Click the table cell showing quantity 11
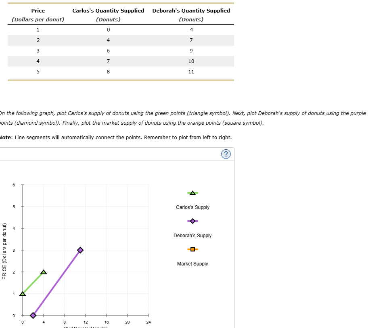This screenshot has height=328, width=385. tap(191, 71)
